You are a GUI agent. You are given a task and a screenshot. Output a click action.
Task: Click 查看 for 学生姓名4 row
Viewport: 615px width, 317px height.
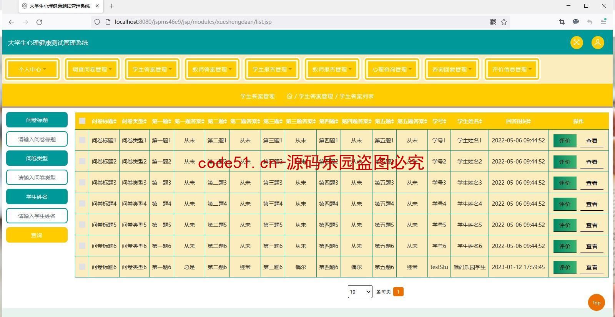pyautogui.click(x=592, y=204)
